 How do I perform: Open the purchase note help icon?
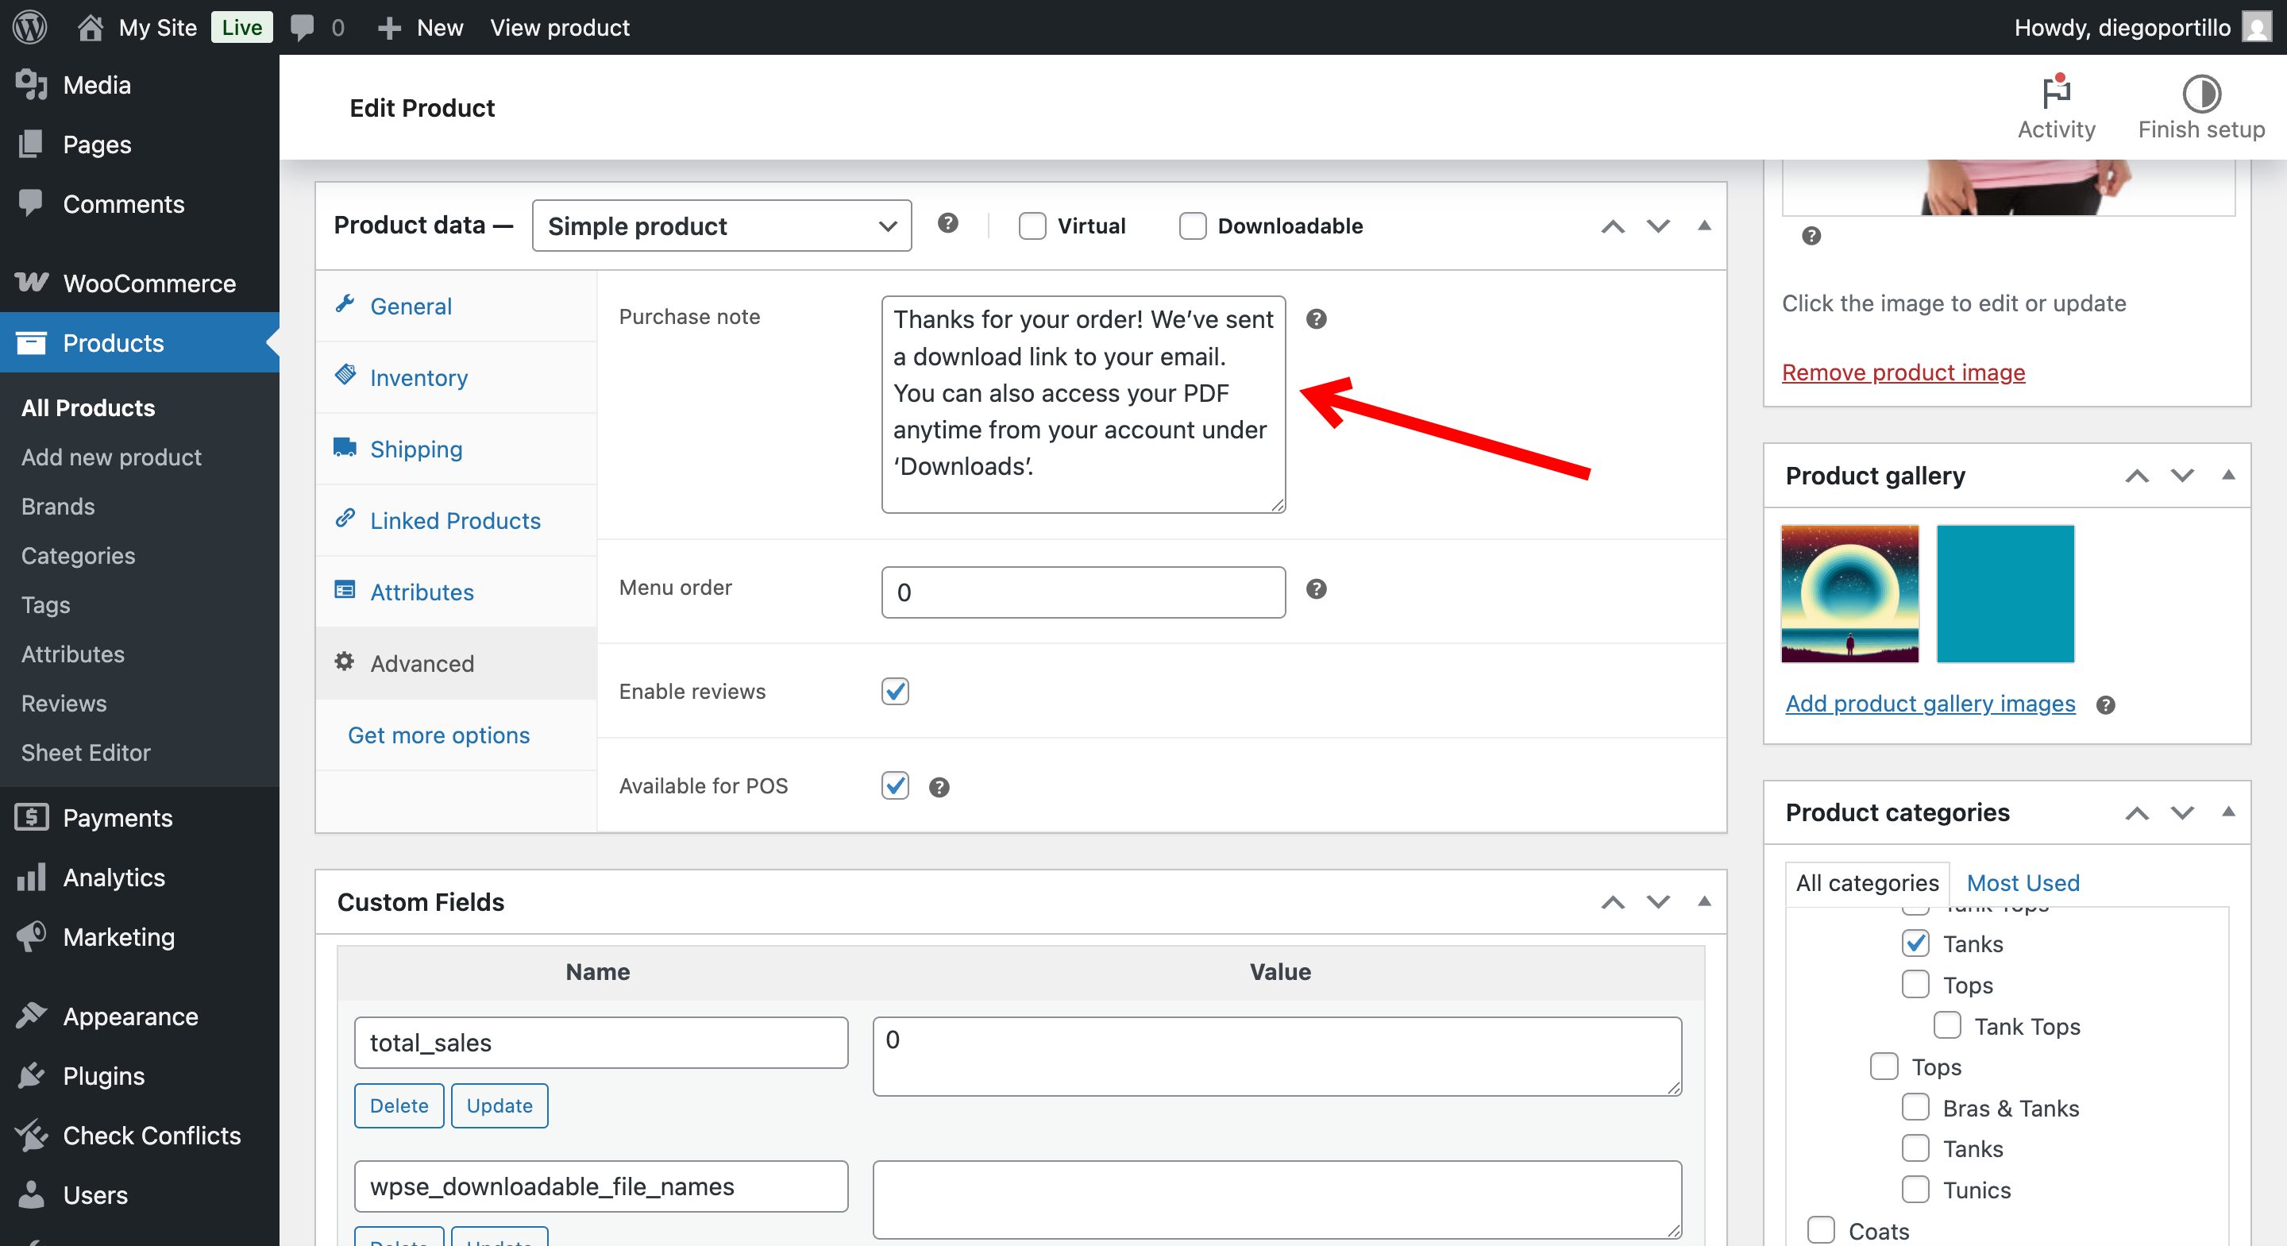click(1316, 318)
